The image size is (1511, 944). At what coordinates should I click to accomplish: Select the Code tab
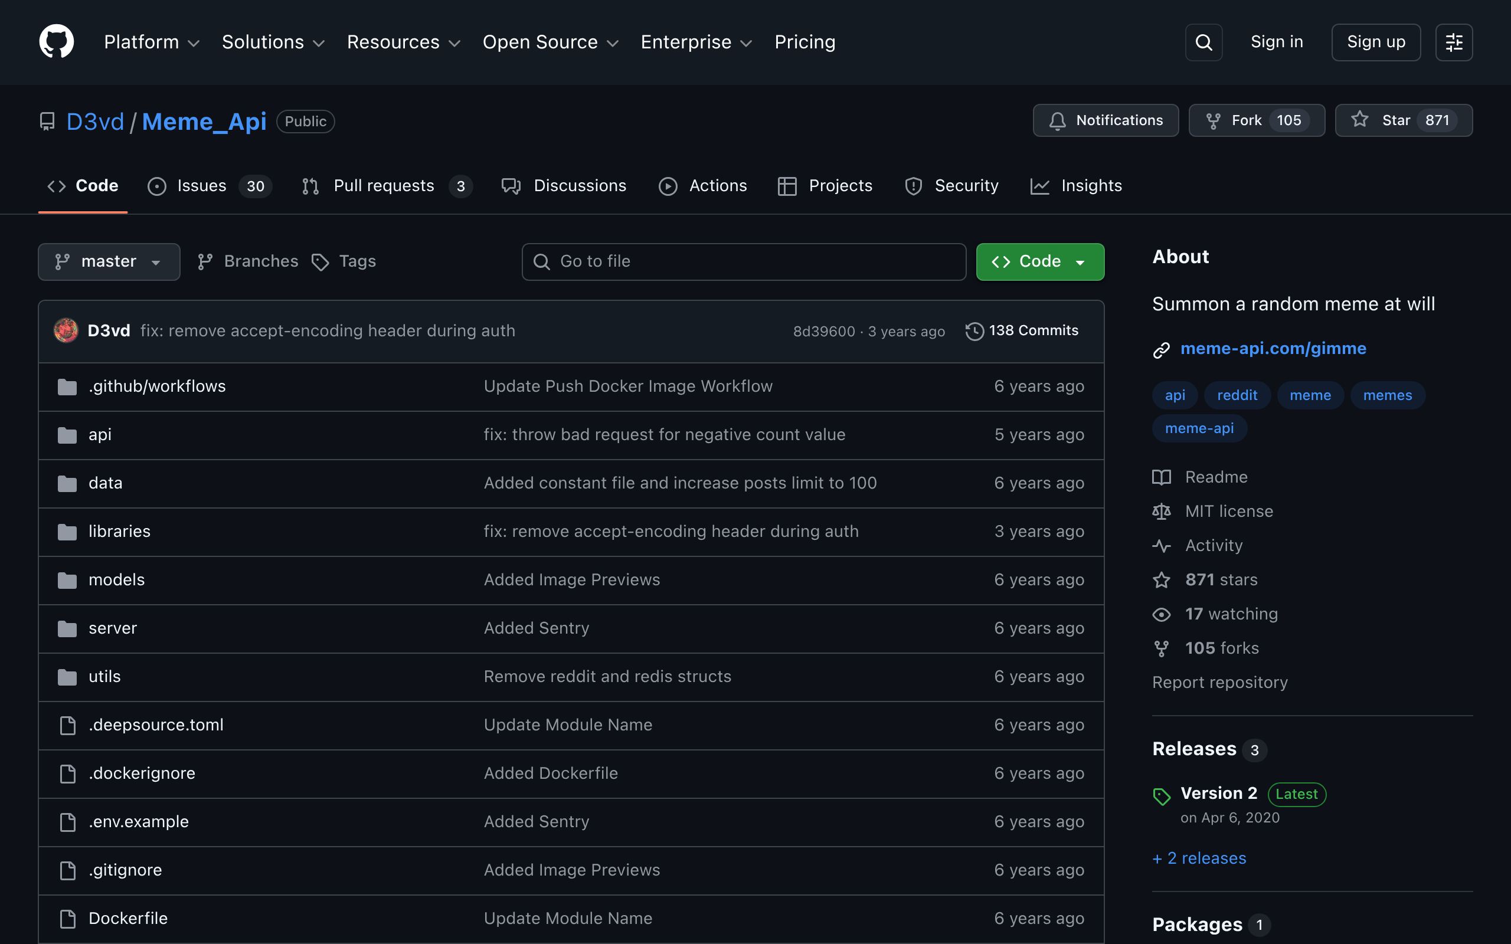point(83,186)
